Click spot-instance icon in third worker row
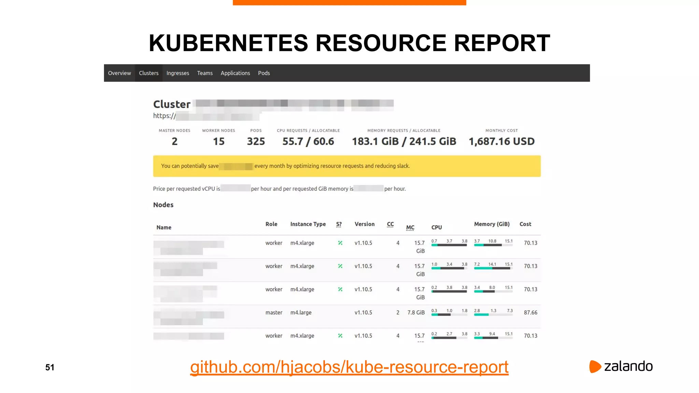 pyautogui.click(x=340, y=289)
